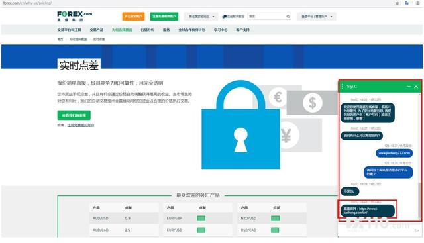Go to 首页 breadcrumb link
The width and height of the screenshot is (424, 243).
point(60,40)
